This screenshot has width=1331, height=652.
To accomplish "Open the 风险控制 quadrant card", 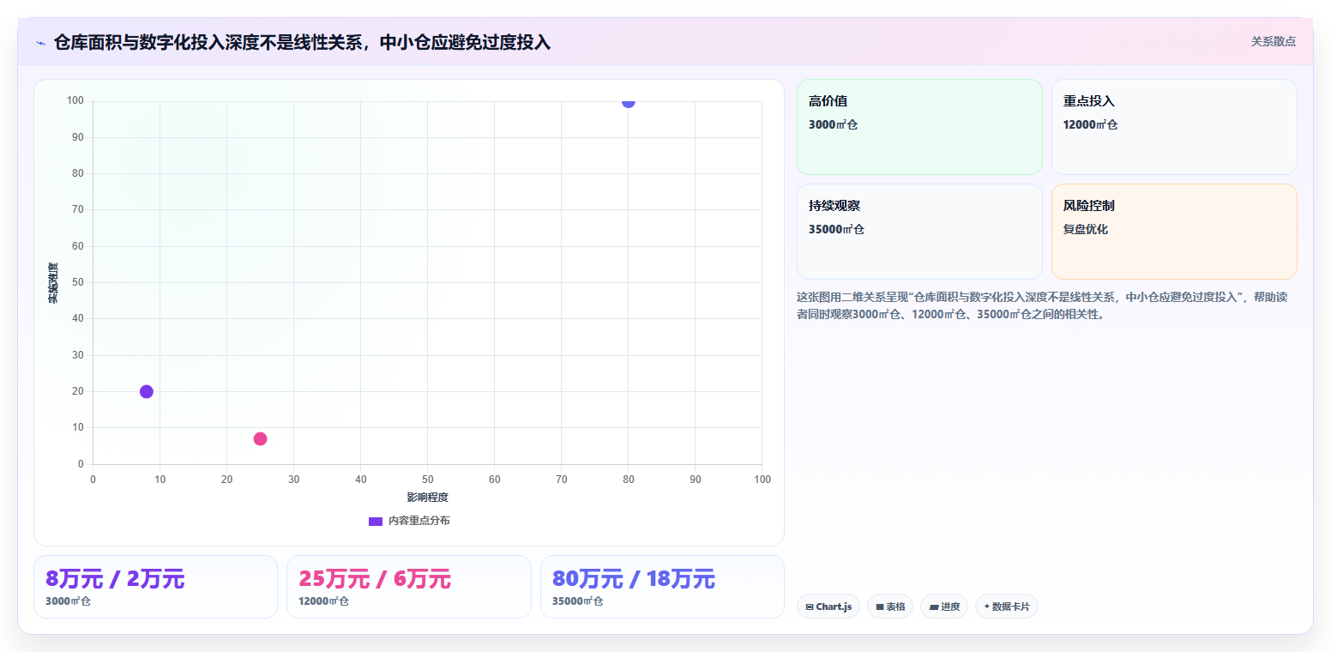I will (1174, 232).
